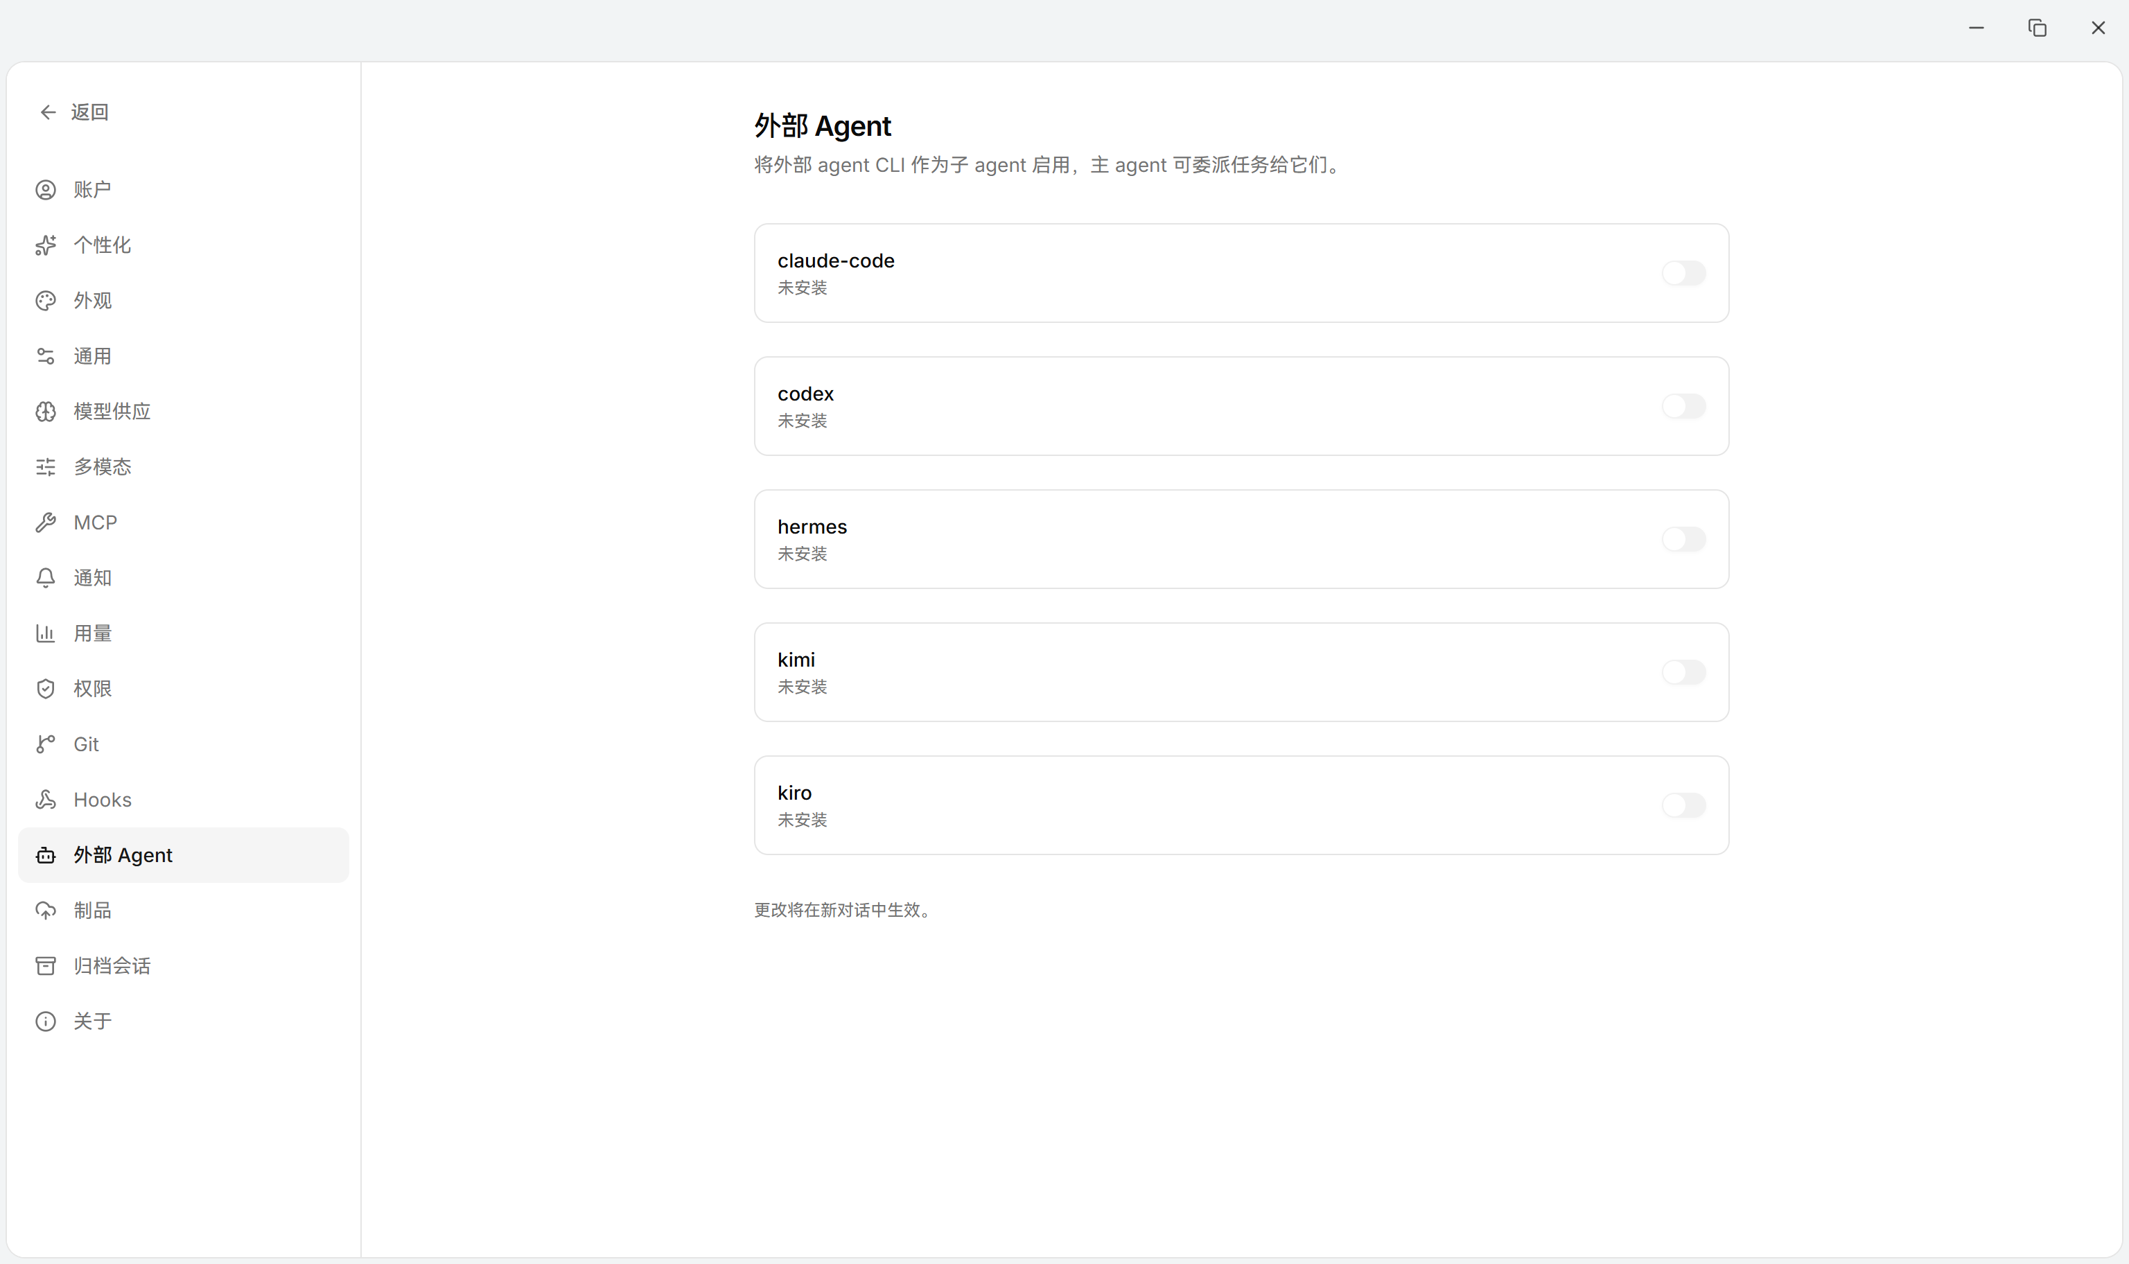Open the 关于 page

183,1020
